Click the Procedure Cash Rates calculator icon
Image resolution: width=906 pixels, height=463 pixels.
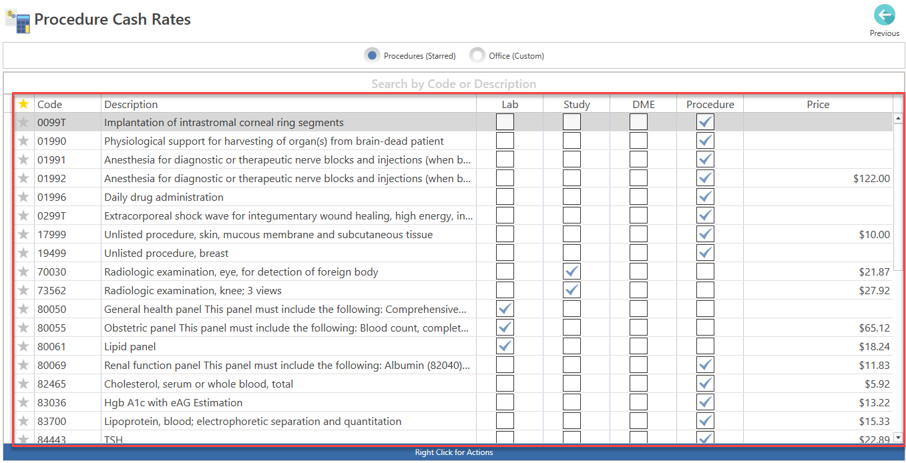(17, 19)
